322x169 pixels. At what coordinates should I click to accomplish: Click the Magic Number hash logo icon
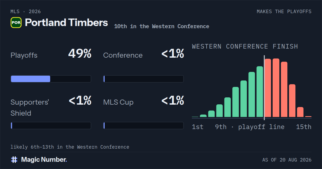[14, 160]
